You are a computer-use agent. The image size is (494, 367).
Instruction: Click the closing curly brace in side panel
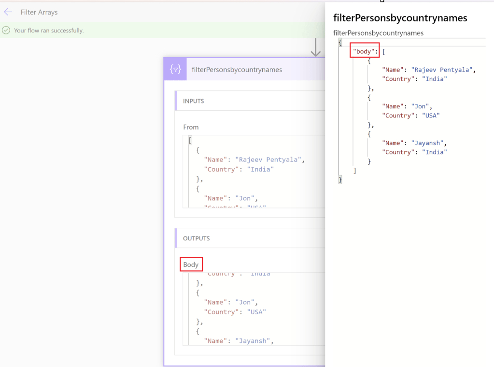coord(340,180)
